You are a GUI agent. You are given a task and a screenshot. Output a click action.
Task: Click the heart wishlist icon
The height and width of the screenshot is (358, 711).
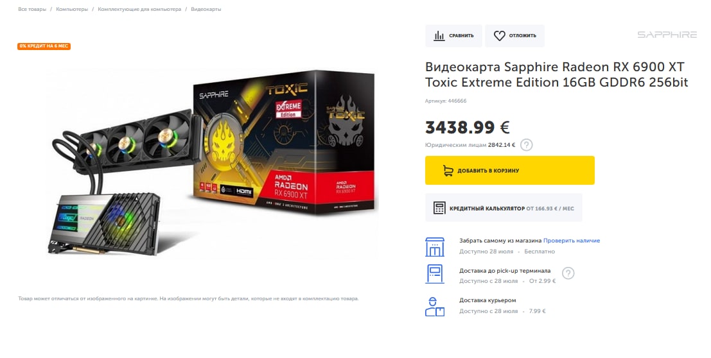pyautogui.click(x=499, y=36)
